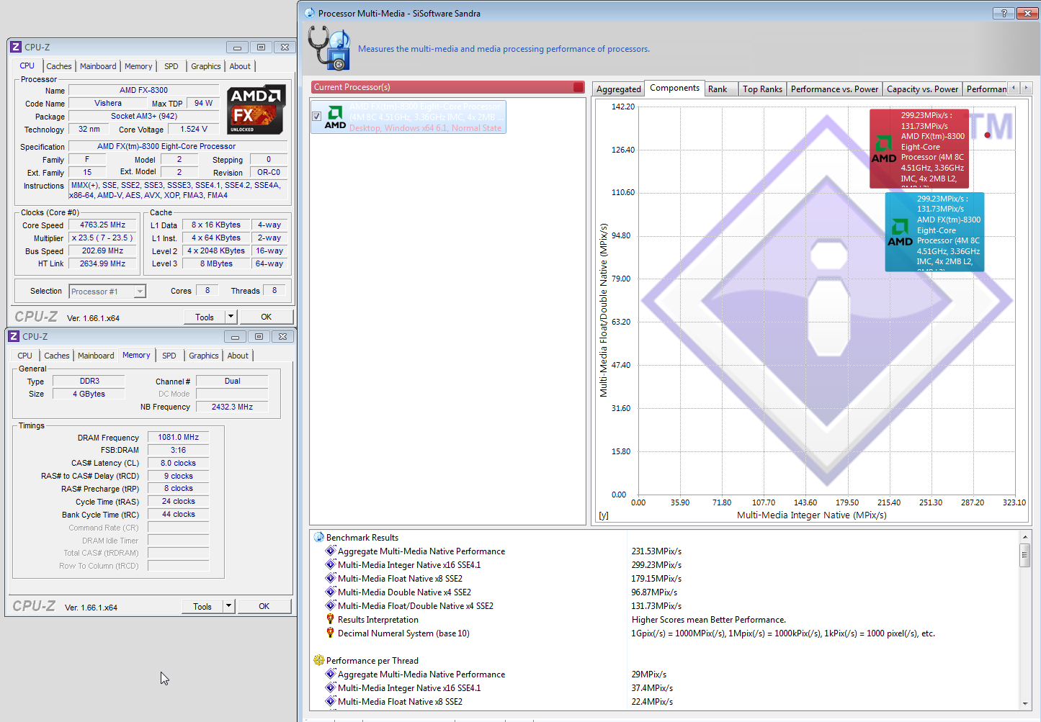Switch to Caches tab in upper CPU-Z

tap(59, 66)
